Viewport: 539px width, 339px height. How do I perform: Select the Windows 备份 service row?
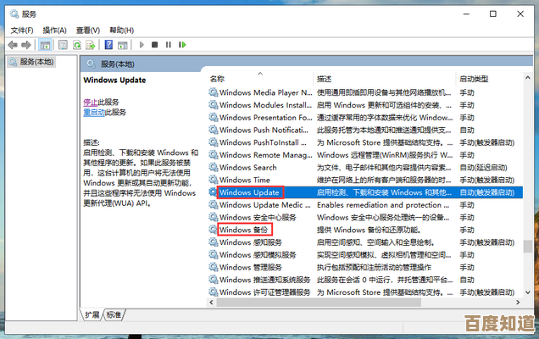[244, 230]
